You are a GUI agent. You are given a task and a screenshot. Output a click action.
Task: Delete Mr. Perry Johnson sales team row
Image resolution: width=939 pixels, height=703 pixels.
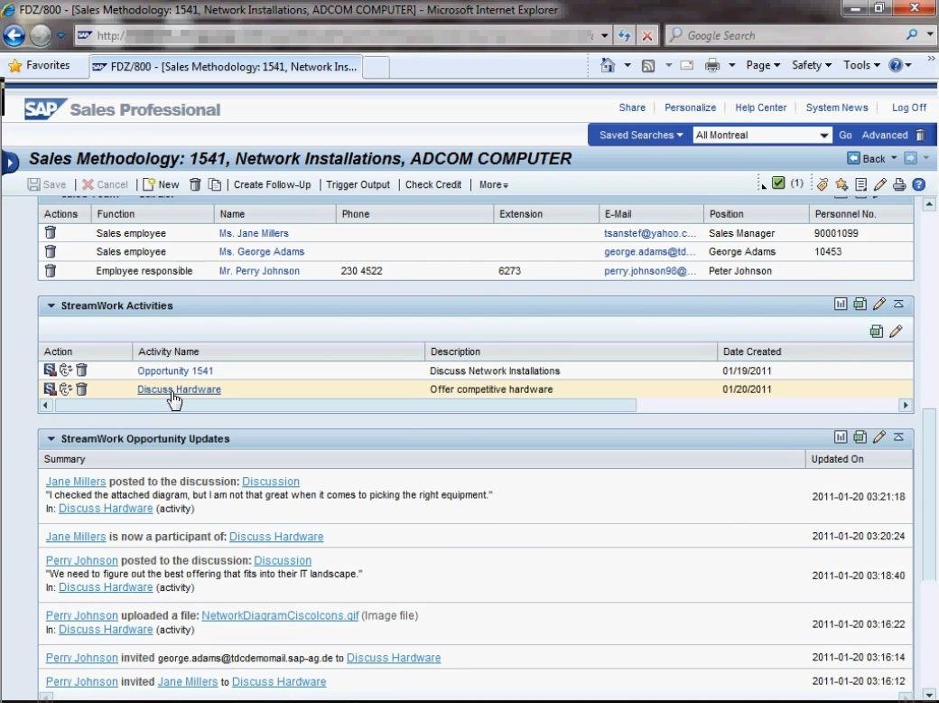coord(51,271)
